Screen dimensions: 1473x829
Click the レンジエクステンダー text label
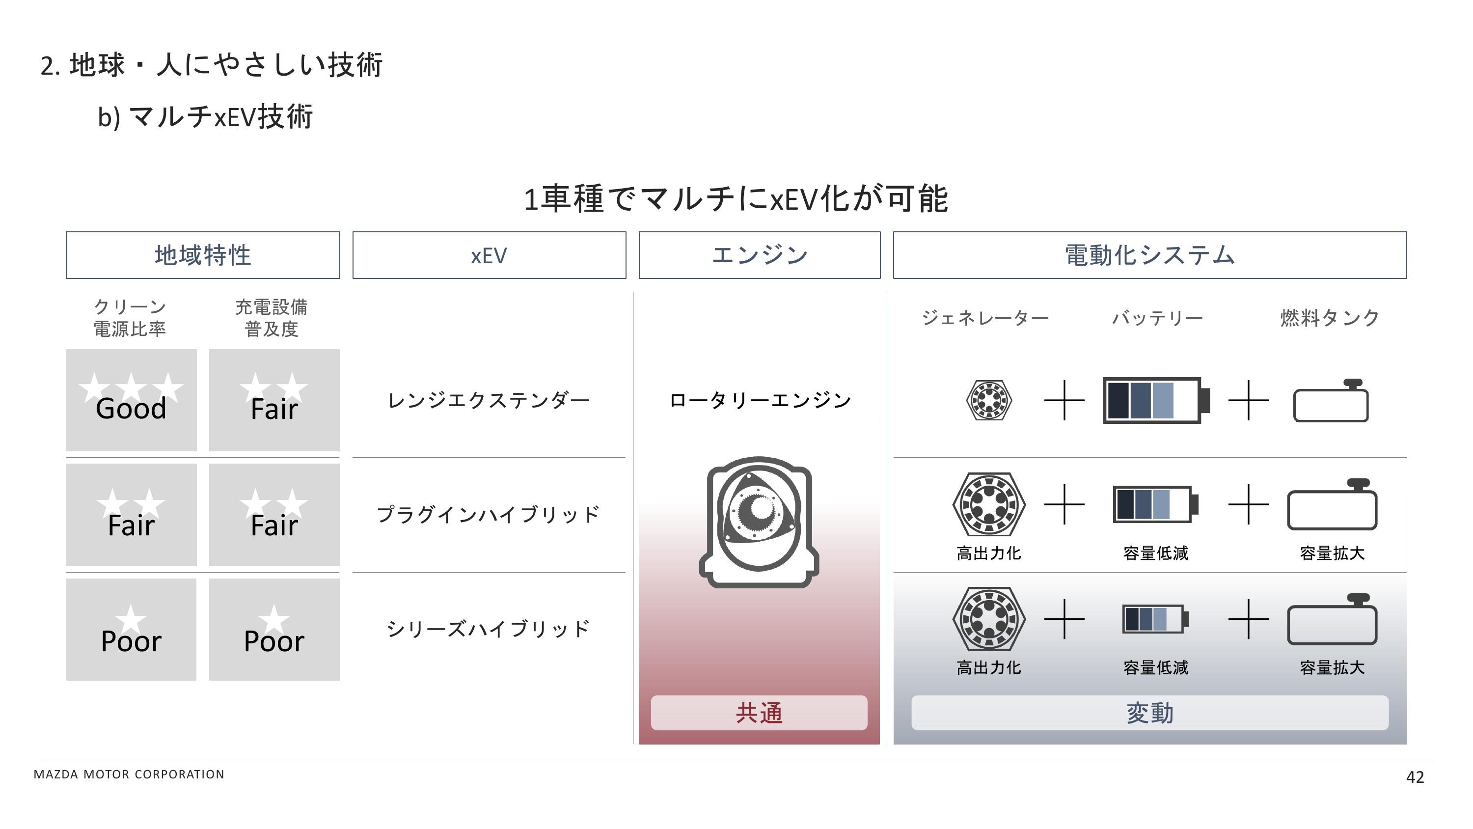489,400
